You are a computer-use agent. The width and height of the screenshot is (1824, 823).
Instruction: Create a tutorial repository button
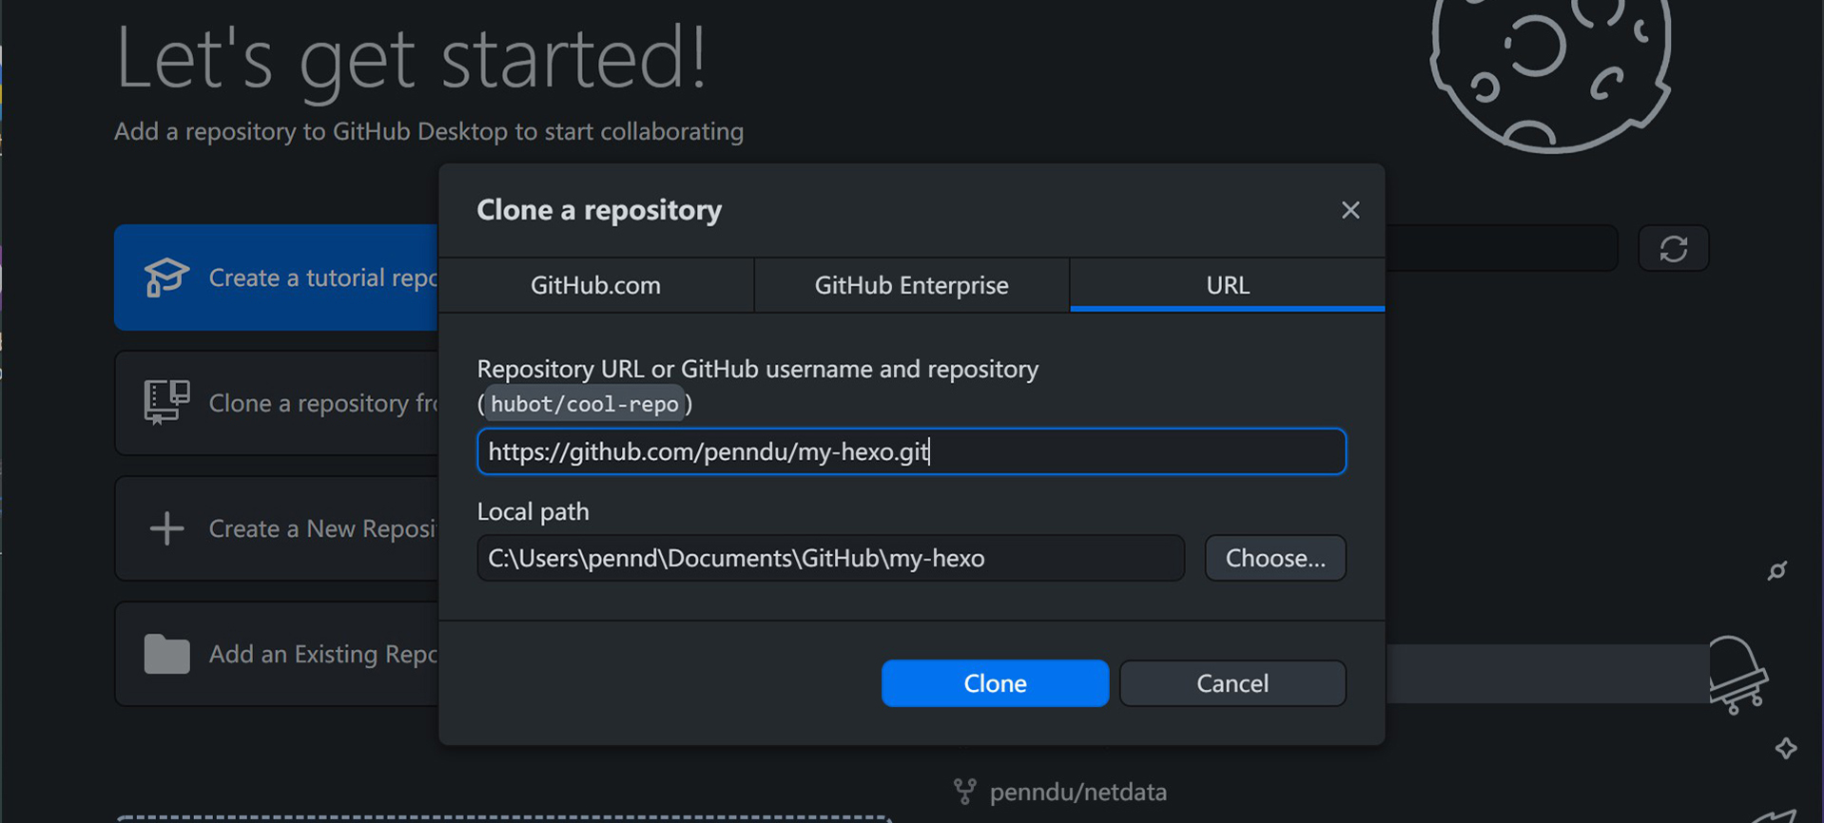(x=277, y=278)
